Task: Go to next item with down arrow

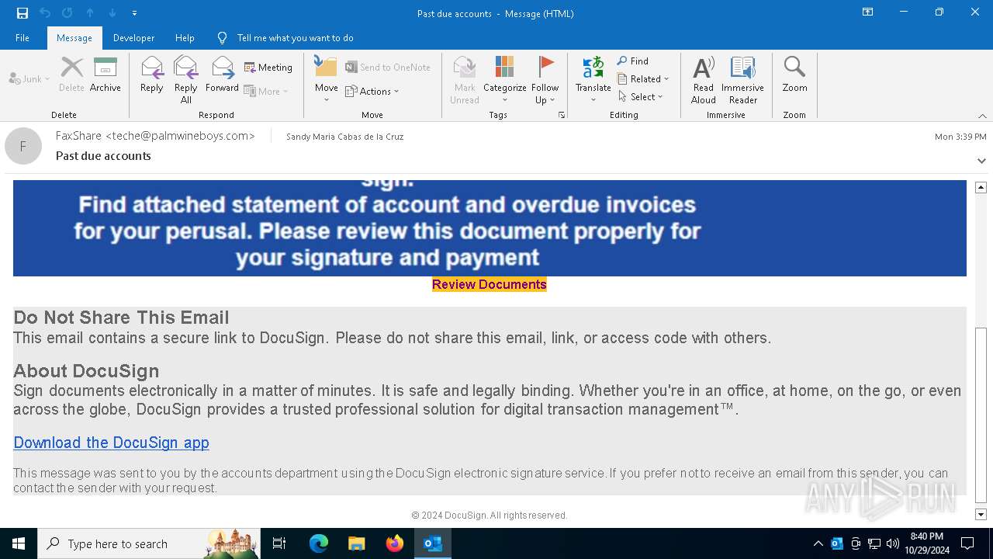Action: [112, 13]
